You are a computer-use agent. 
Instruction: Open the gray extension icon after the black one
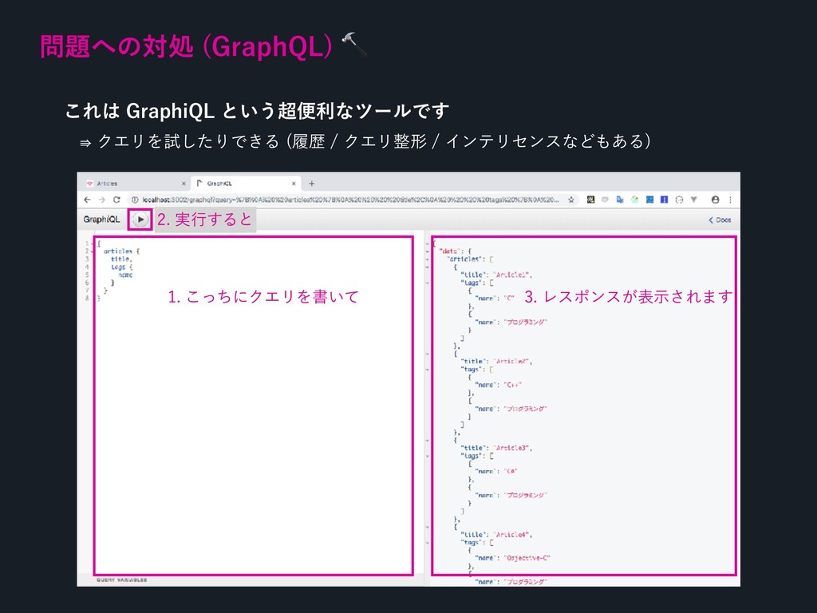(x=605, y=200)
